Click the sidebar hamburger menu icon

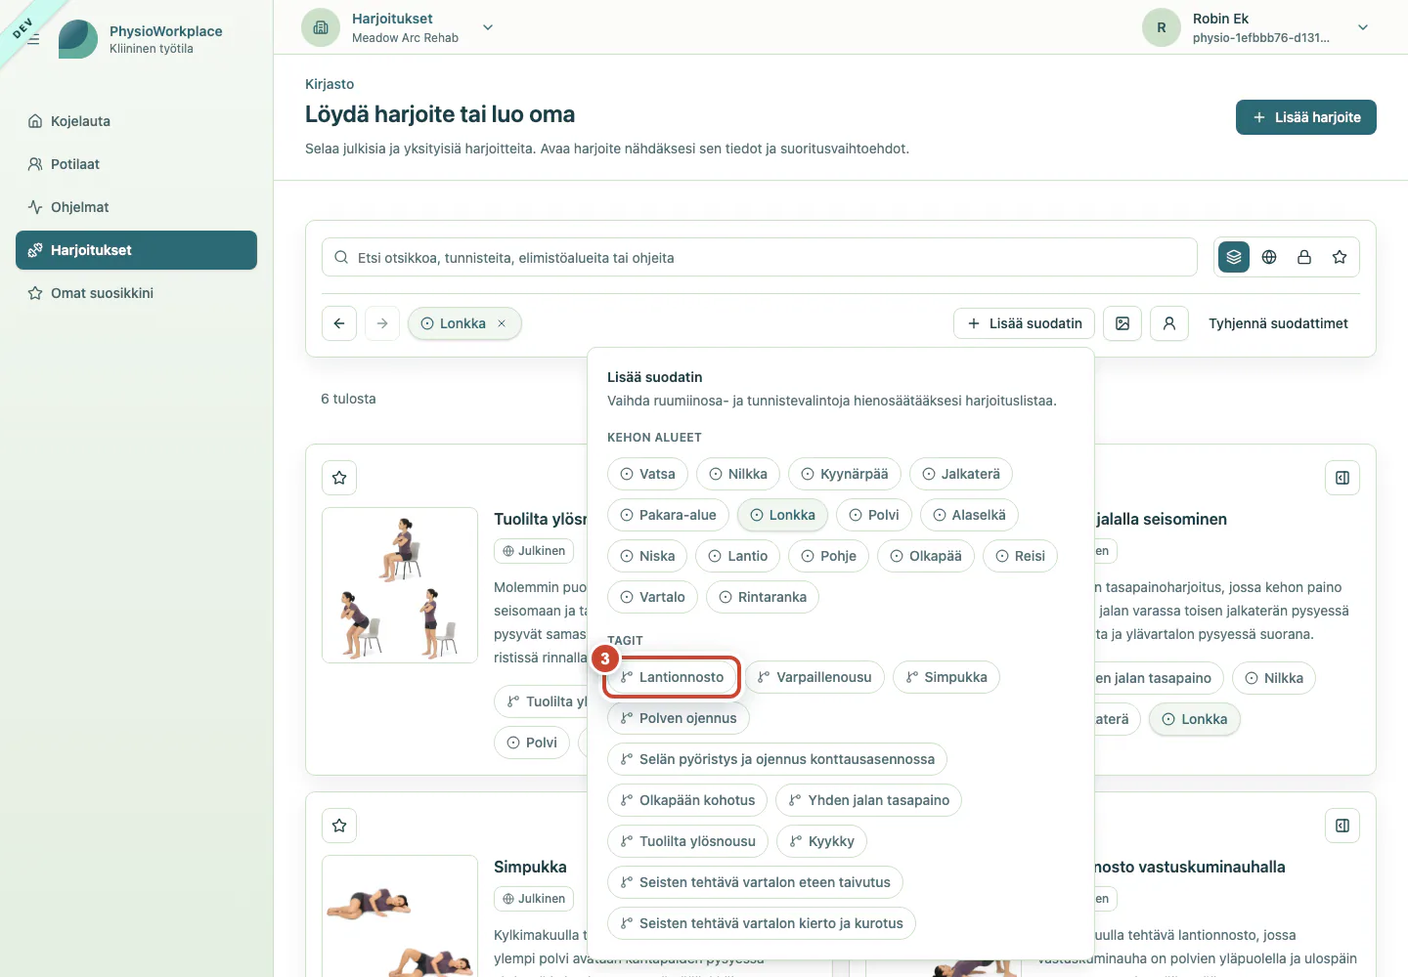click(x=33, y=40)
